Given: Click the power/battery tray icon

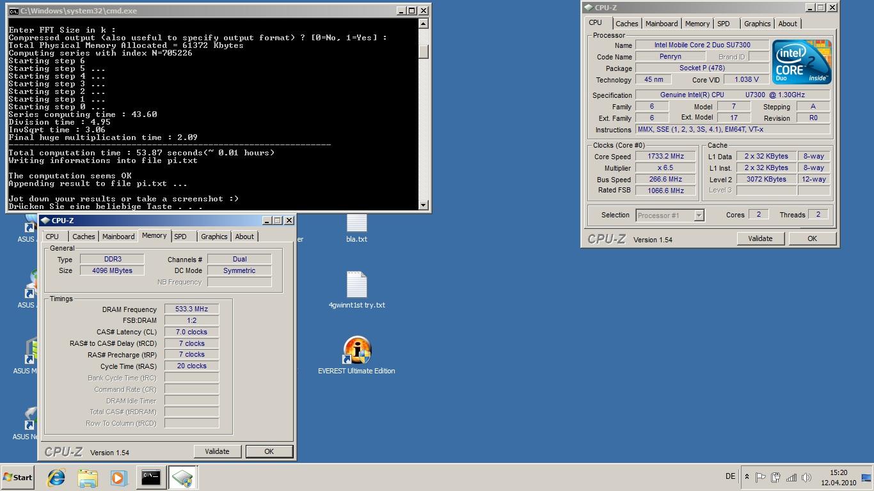Looking at the screenshot, I should tap(775, 477).
